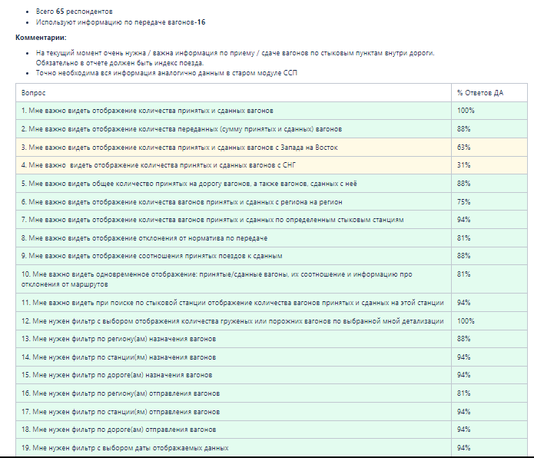Screen dimensions: 534x458
Task: Click the 63% answer cell
Action: coord(463,147)
